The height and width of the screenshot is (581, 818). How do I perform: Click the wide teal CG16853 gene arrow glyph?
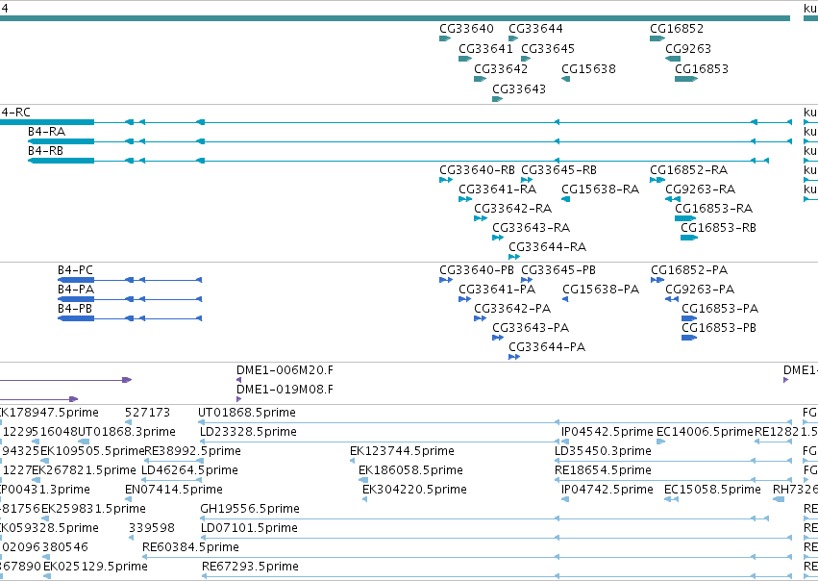click(x=686, y=79)
